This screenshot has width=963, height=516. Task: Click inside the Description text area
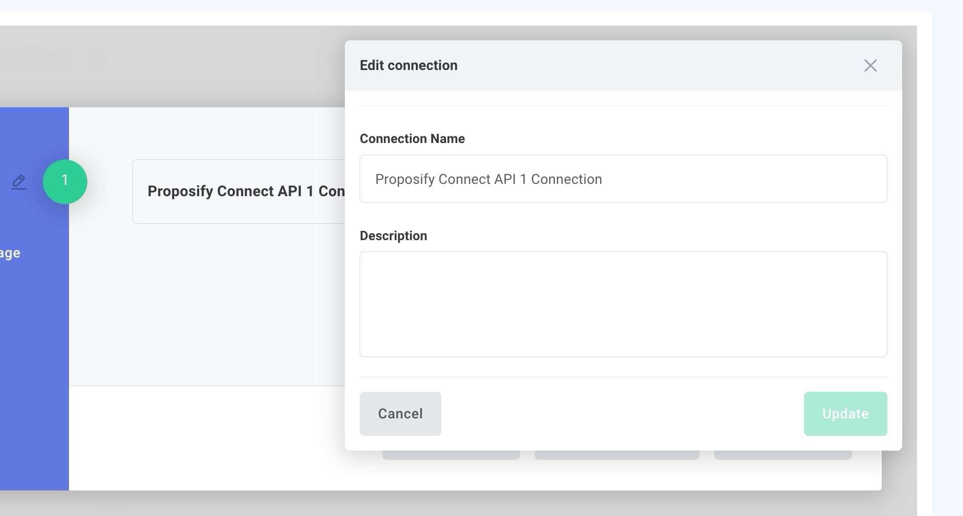click(623, 304)
